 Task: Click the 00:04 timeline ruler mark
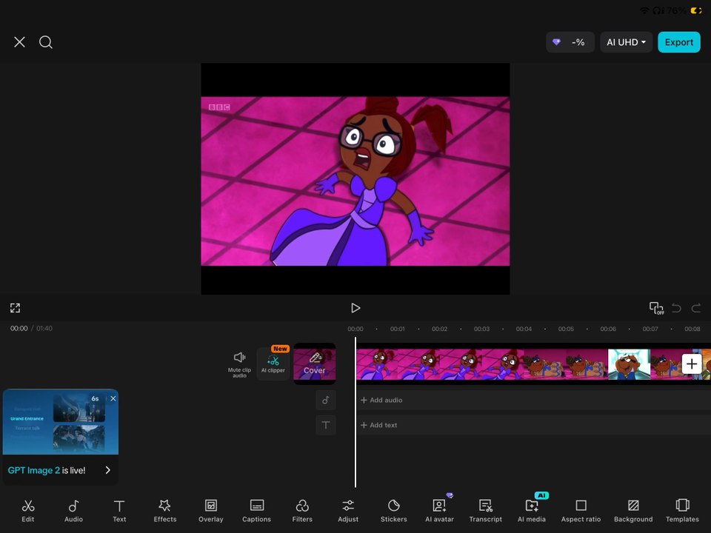click(524, 329)
